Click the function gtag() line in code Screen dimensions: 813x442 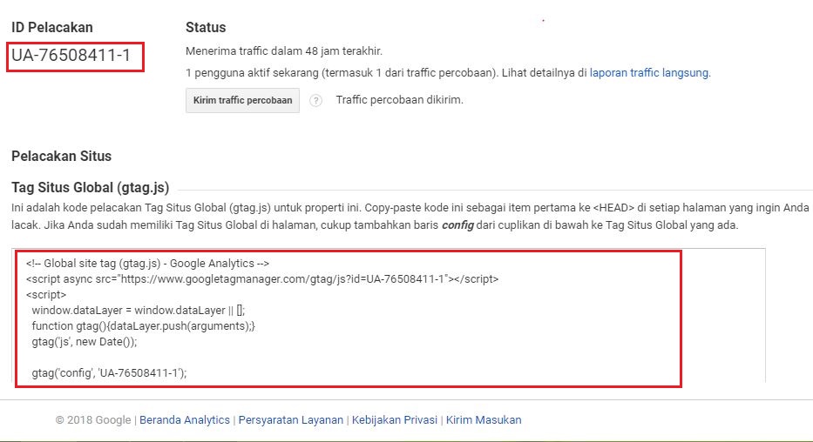(x=143, y=325)
